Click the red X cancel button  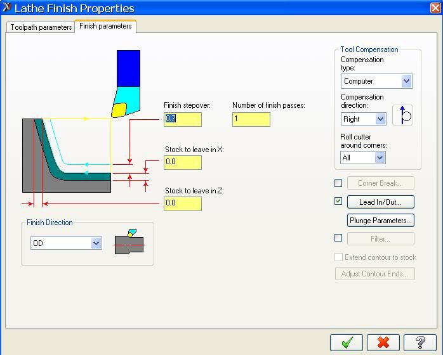click(383, 342)
